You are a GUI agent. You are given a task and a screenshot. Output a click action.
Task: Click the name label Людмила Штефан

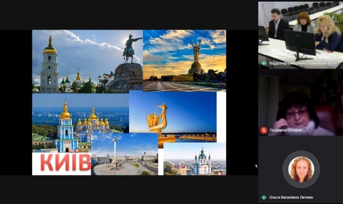(286, 130)
